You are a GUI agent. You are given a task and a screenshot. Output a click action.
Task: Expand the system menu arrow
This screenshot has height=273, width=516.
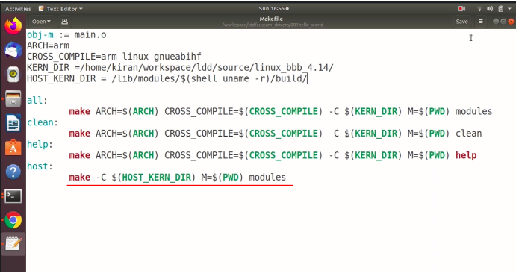click(x=509, y=9)
